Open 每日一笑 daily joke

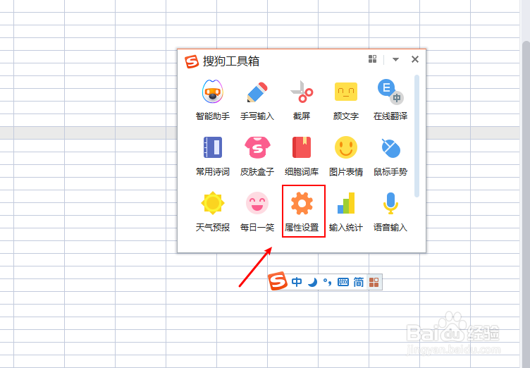point(257,211)
